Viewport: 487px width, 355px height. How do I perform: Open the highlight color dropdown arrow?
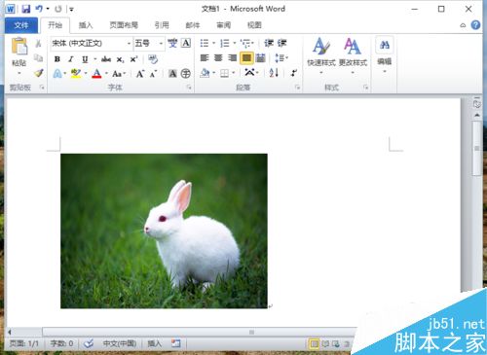(x=86, y=74)
